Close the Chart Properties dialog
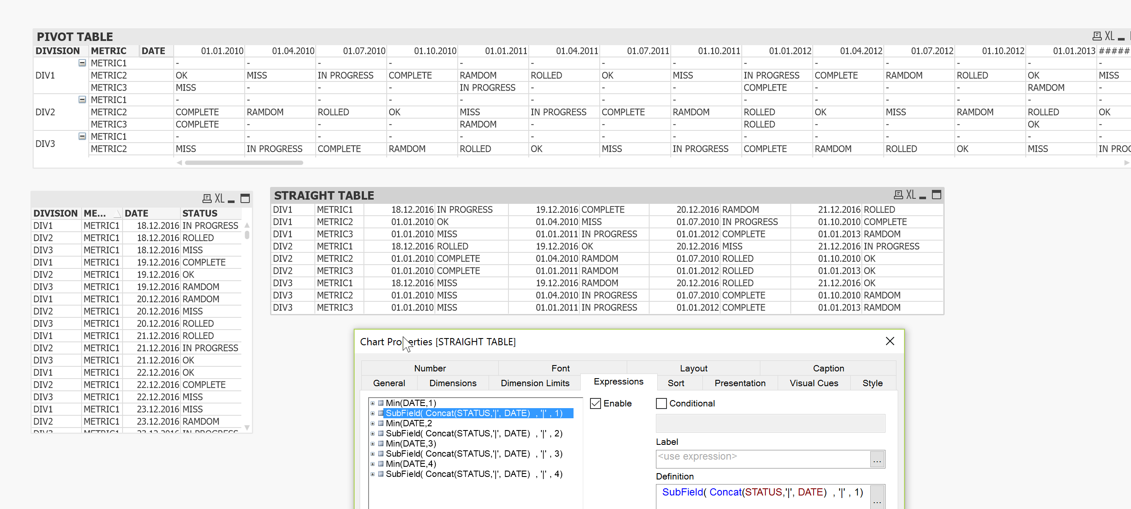1131x509 pixels. coord(890,341)
